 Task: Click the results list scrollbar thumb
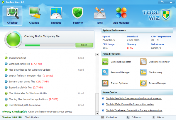pyautogui.click(x=97, y=102)
